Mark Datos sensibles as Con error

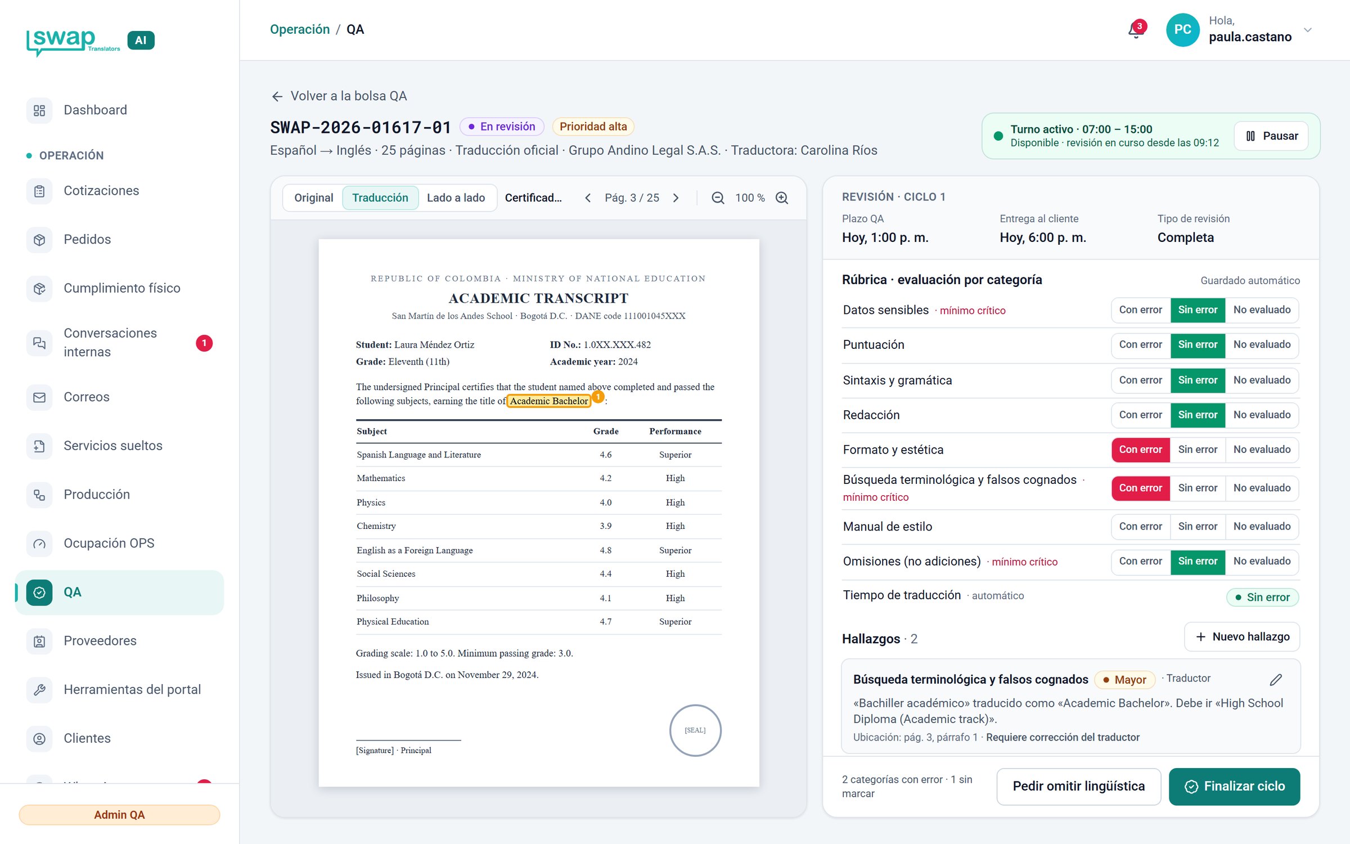pyautogui.click(x=1141, y=310)
